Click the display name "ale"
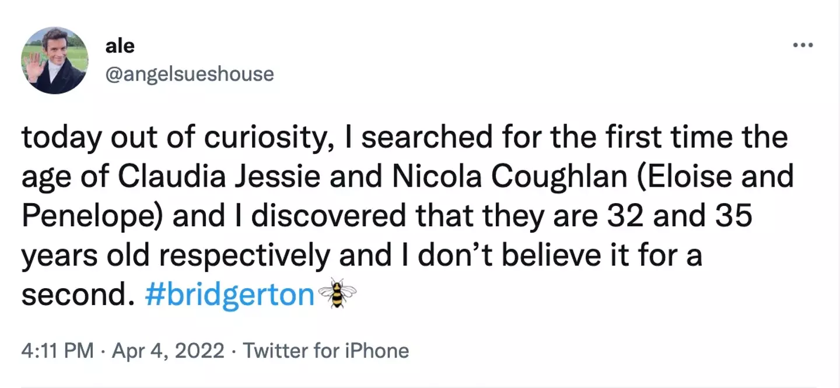Image resolution: width=840 pixels, height=388 pixels. pos(120,46)
